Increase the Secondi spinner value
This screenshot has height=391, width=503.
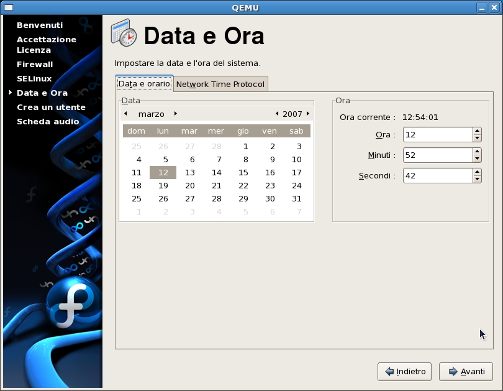point(477,172)
